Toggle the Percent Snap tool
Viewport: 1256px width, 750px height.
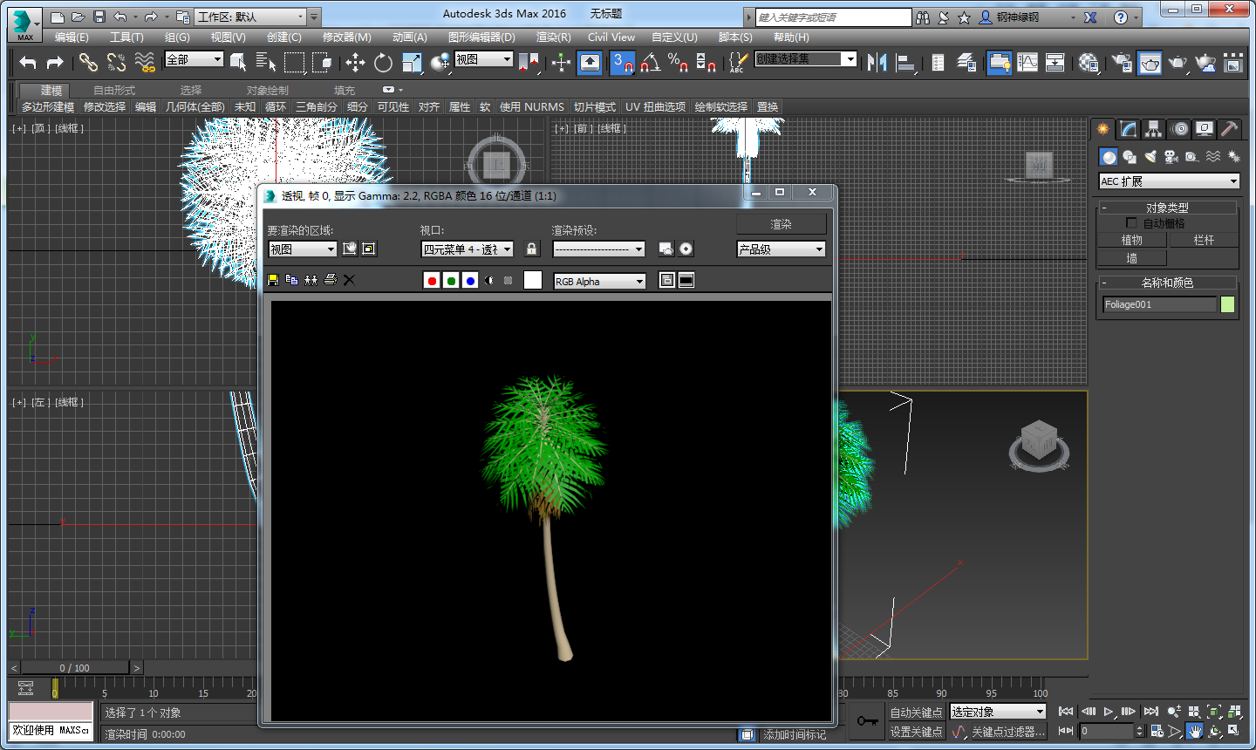[x=679, y=62]
